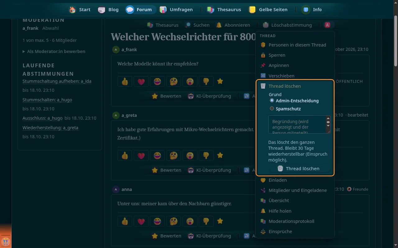
Task: Click the Freunde visibility badge on anna's post
Action: [358, 189]
